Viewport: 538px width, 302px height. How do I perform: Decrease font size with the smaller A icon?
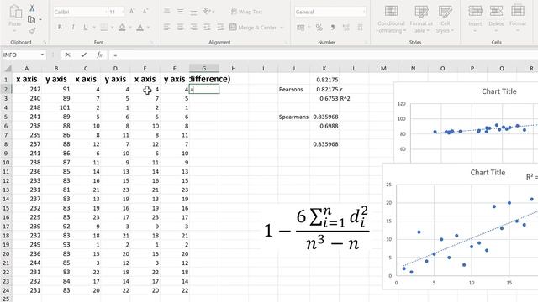pos(145,12)
